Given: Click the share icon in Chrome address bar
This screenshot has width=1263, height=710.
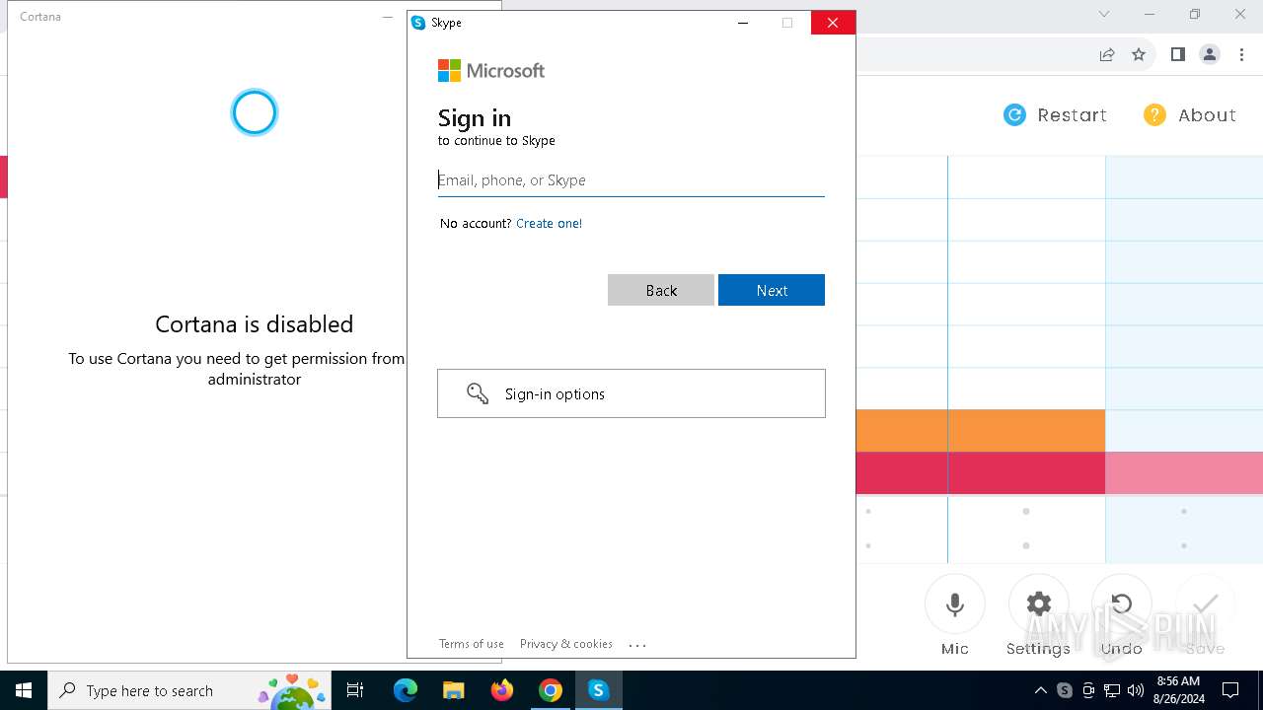Looking at the screenshot, I should (1107, 55).
